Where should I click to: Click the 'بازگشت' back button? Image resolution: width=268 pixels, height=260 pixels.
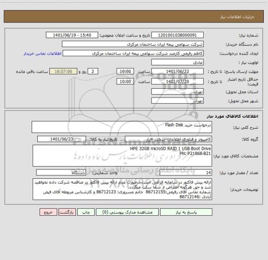[x=67, y=212]
